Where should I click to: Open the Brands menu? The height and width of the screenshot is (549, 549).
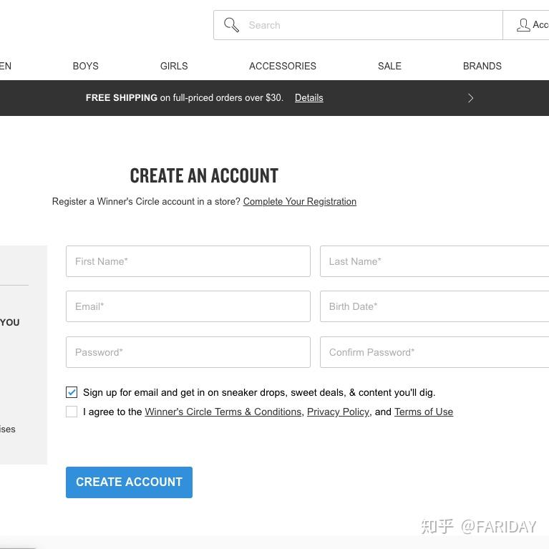tap(482, 66)
